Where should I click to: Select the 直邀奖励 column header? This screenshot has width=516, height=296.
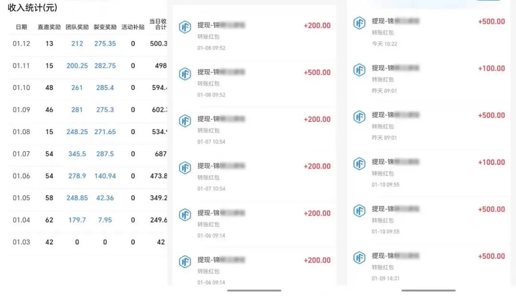tap(49, 27)
